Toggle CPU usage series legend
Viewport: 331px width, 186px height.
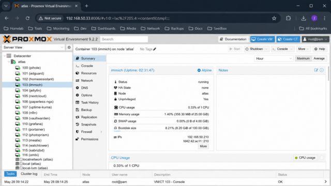[306, 158]
